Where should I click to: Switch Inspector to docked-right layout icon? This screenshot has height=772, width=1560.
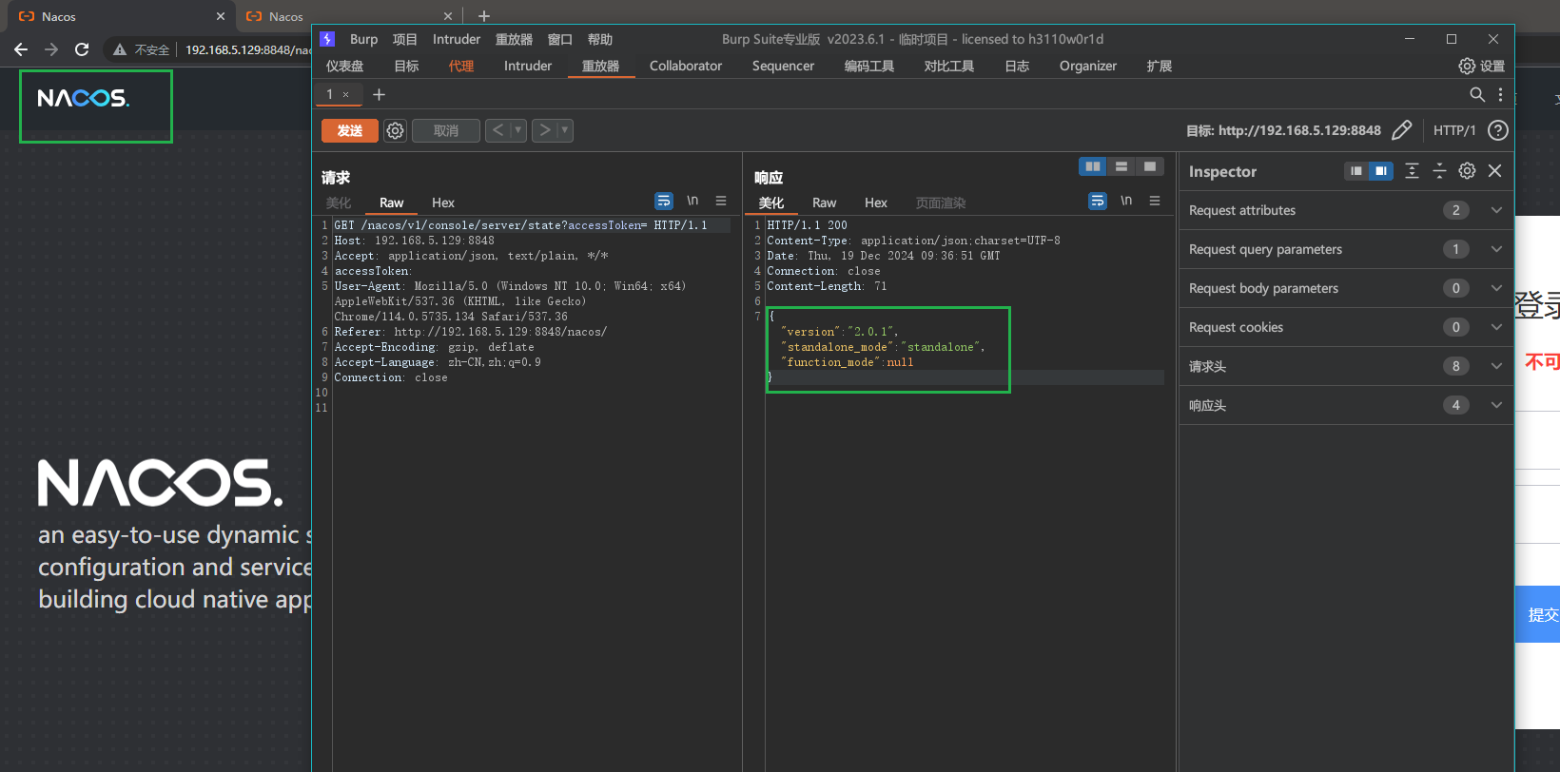coord(1380,171)
